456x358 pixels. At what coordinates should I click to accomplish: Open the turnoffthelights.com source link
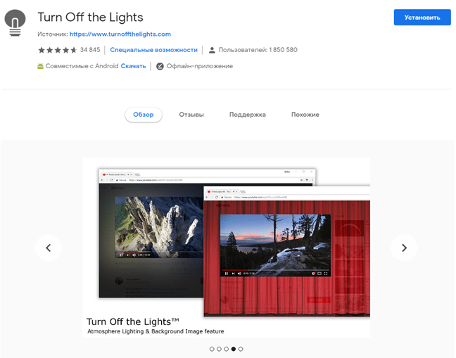[x=120, y=34]
